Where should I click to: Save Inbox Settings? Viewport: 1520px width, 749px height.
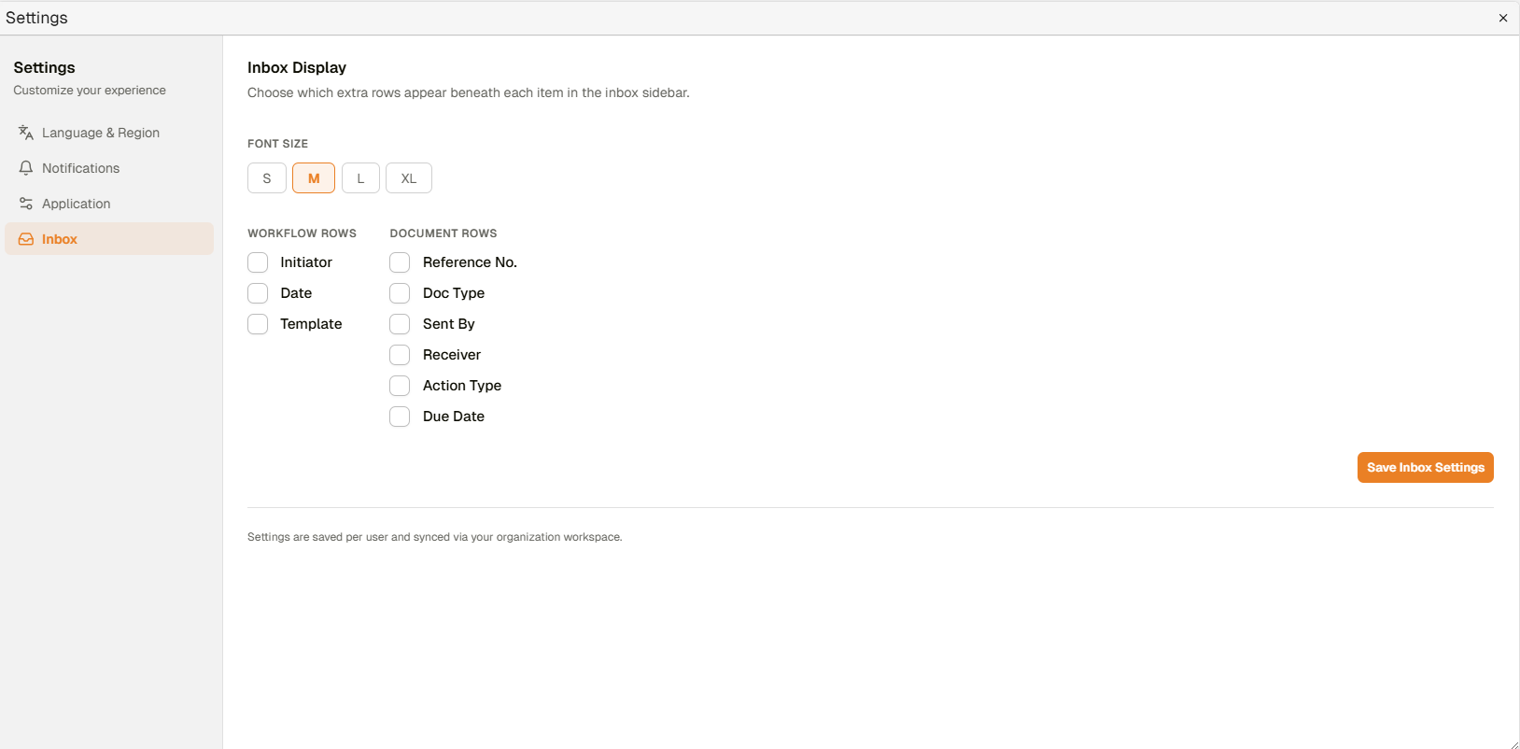click(1425, 468)
